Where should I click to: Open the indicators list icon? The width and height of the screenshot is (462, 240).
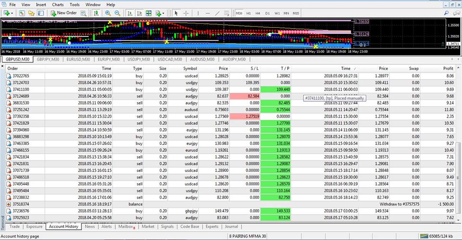click(x=158, y=13)
